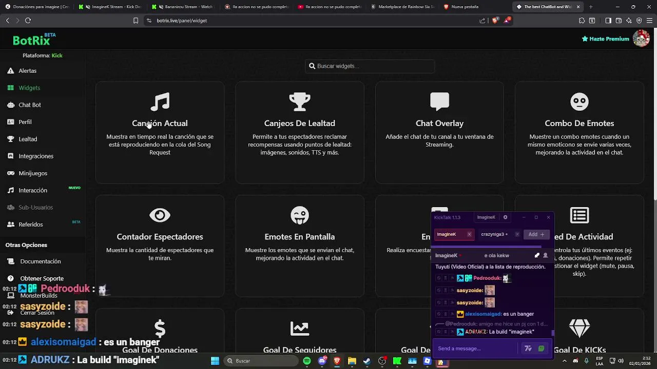Open the browser extensions puzzle icon

pos(582,20)
